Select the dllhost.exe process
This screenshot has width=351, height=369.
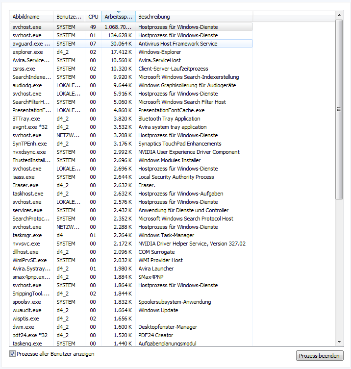131,252
